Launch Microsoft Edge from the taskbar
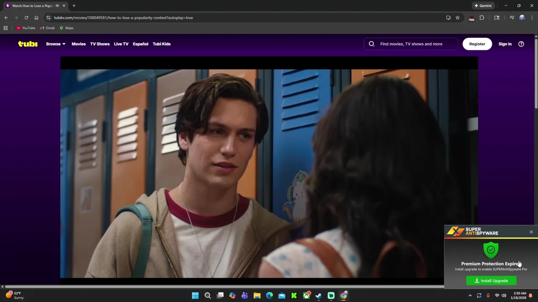 click(269, 296)
